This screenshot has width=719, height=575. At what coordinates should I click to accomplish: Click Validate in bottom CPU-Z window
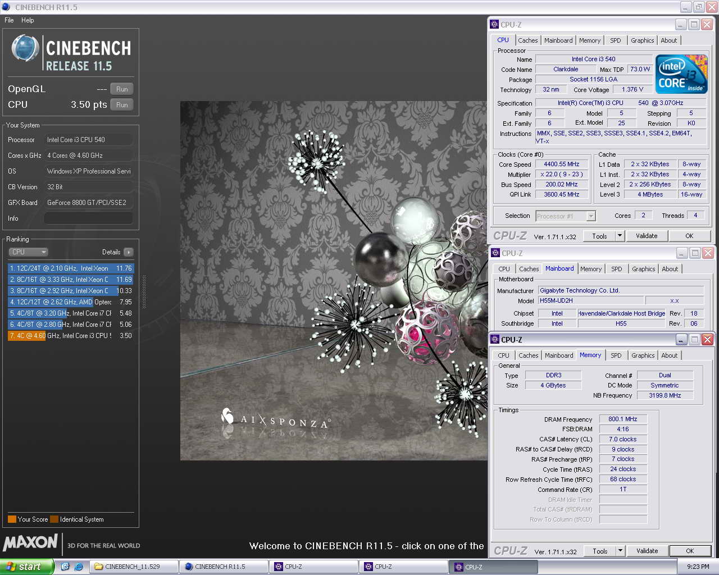647,551
